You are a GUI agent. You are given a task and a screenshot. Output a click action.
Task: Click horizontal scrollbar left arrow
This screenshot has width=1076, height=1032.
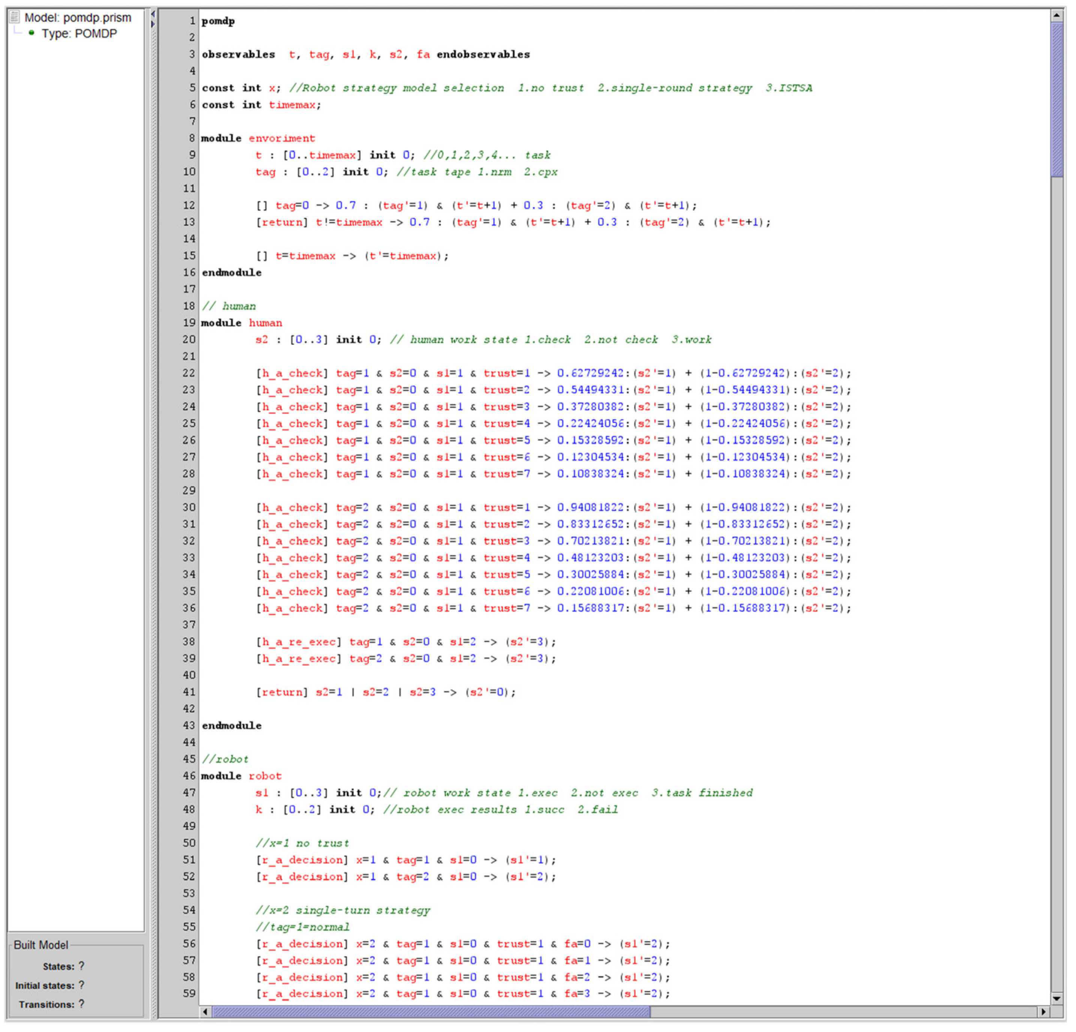coord(205,1011)
